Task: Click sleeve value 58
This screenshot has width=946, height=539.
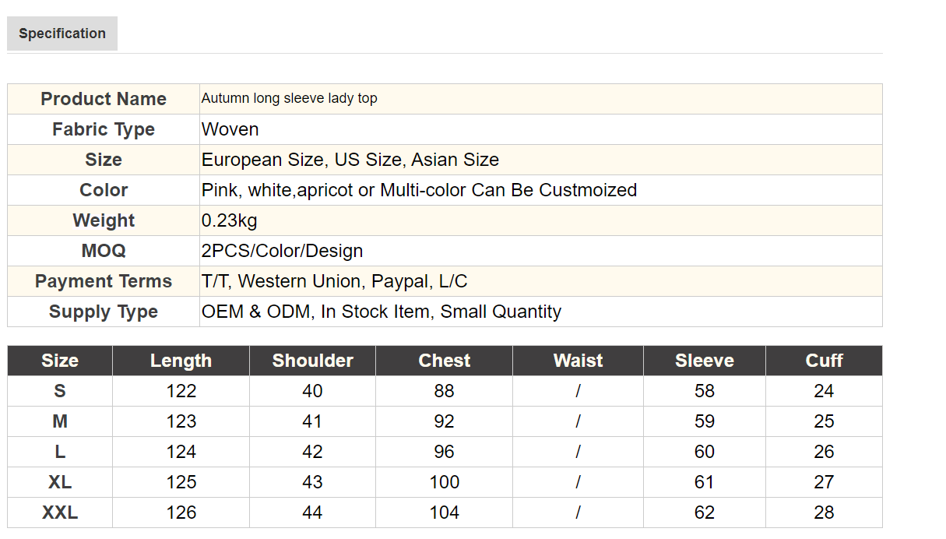Action: click(x=705, y=391)
